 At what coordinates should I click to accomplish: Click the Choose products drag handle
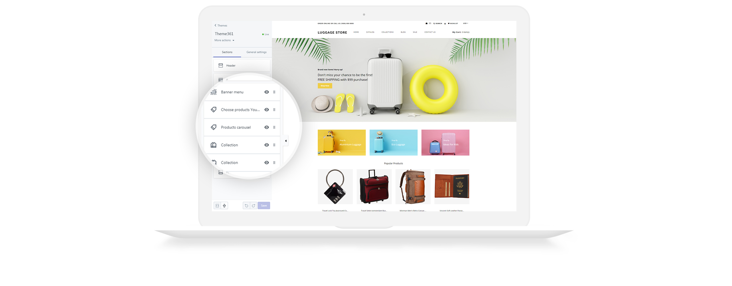274,110
